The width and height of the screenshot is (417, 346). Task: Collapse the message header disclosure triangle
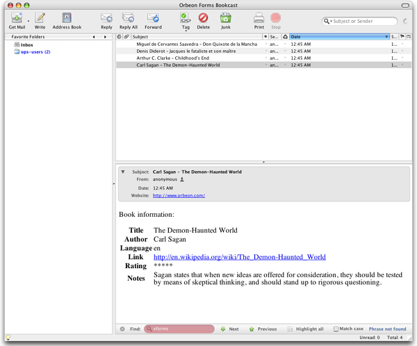[123, 171]
